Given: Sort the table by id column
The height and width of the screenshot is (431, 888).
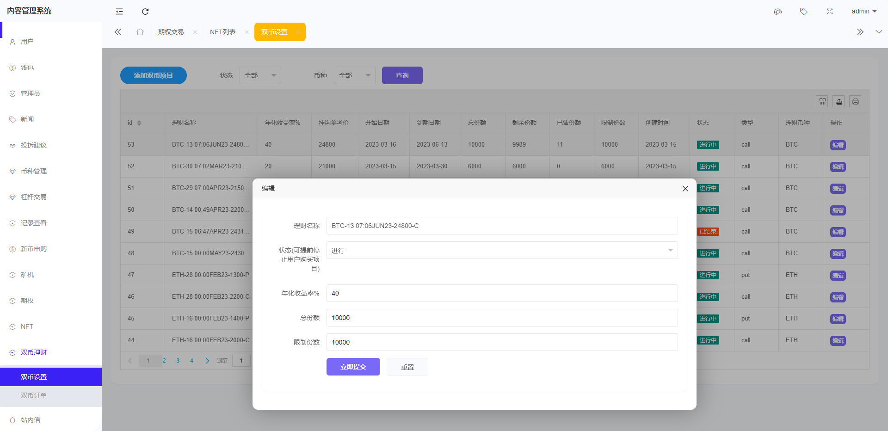Looking at the screenshot, I should [139, 123].
